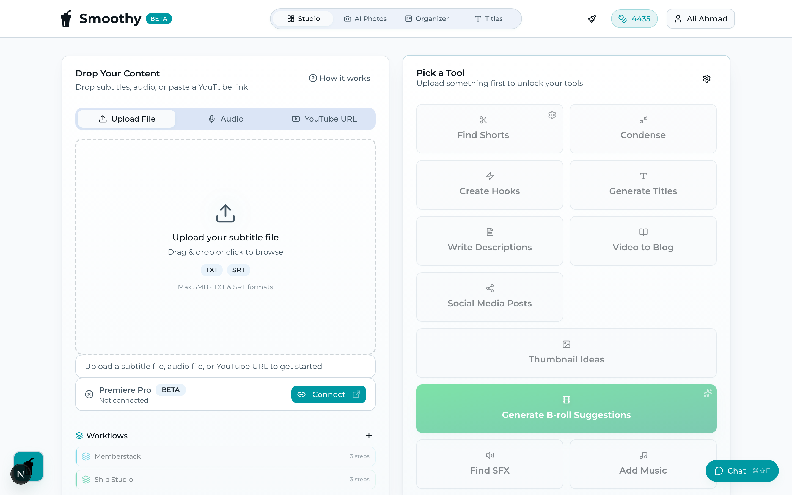The image size is (792, 495).
Task: Select the Find SFX tool
Action: [490, 464]
